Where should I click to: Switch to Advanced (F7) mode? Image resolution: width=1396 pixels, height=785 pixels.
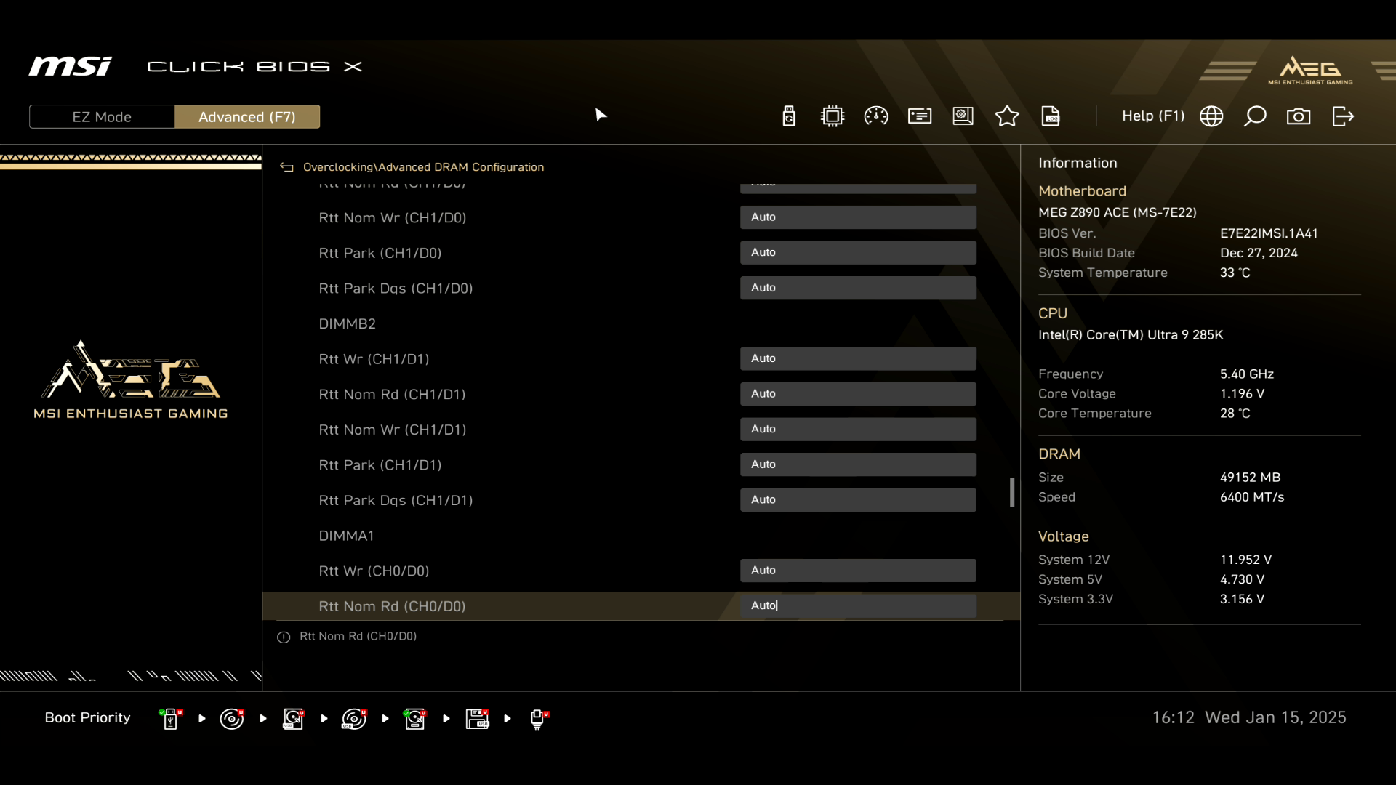pos(247,117)
